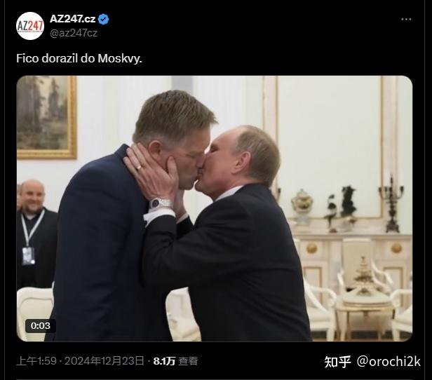The width and height of the screenshot is (432, 380).
Task: Open the 上午1:59 timestamp link
Action: [36, 361]
